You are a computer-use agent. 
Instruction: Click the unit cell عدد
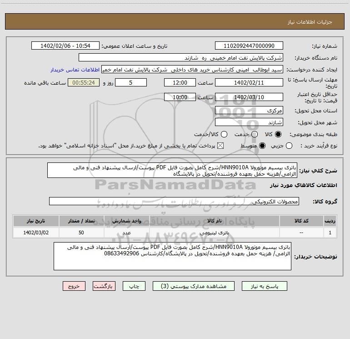pyautogui.click(x=126, y=233)
